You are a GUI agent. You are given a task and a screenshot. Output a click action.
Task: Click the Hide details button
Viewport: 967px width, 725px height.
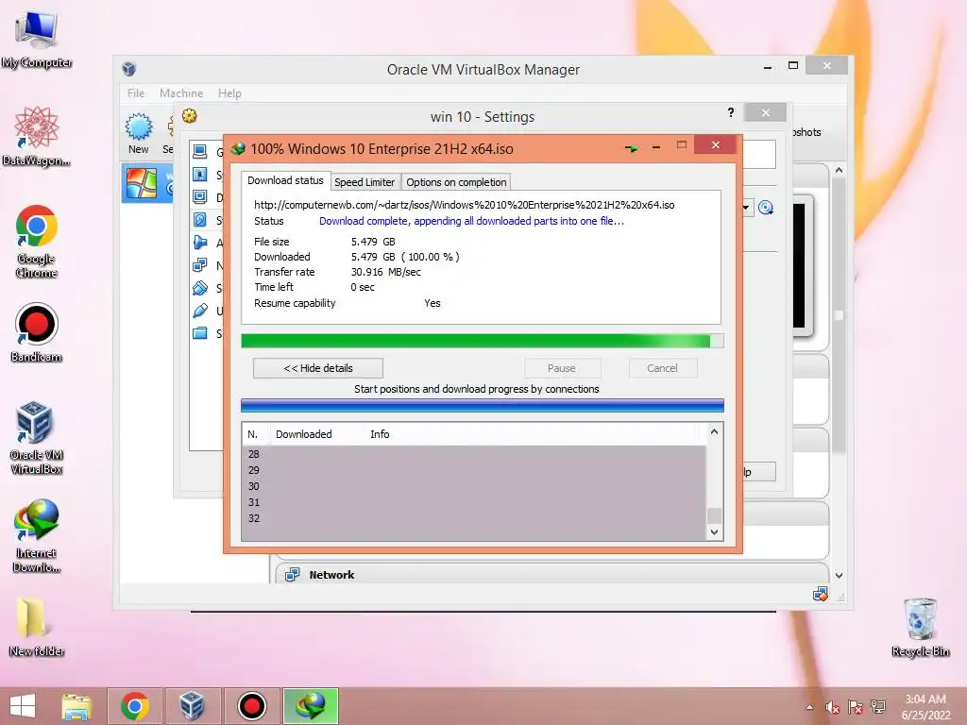pyautogui.click(x=317, y=368)
